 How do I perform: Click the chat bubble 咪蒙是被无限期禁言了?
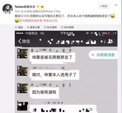pos(52,58)
